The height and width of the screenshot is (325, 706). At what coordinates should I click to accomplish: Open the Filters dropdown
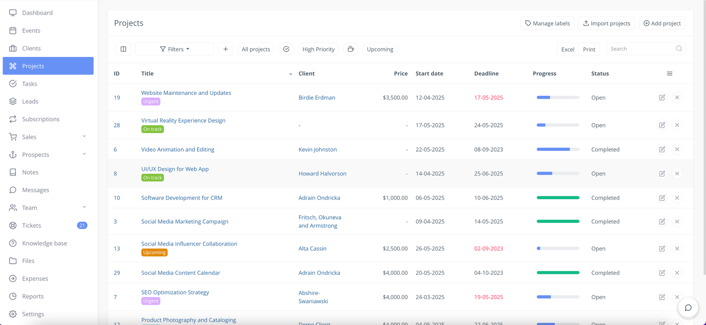(175, 49)
